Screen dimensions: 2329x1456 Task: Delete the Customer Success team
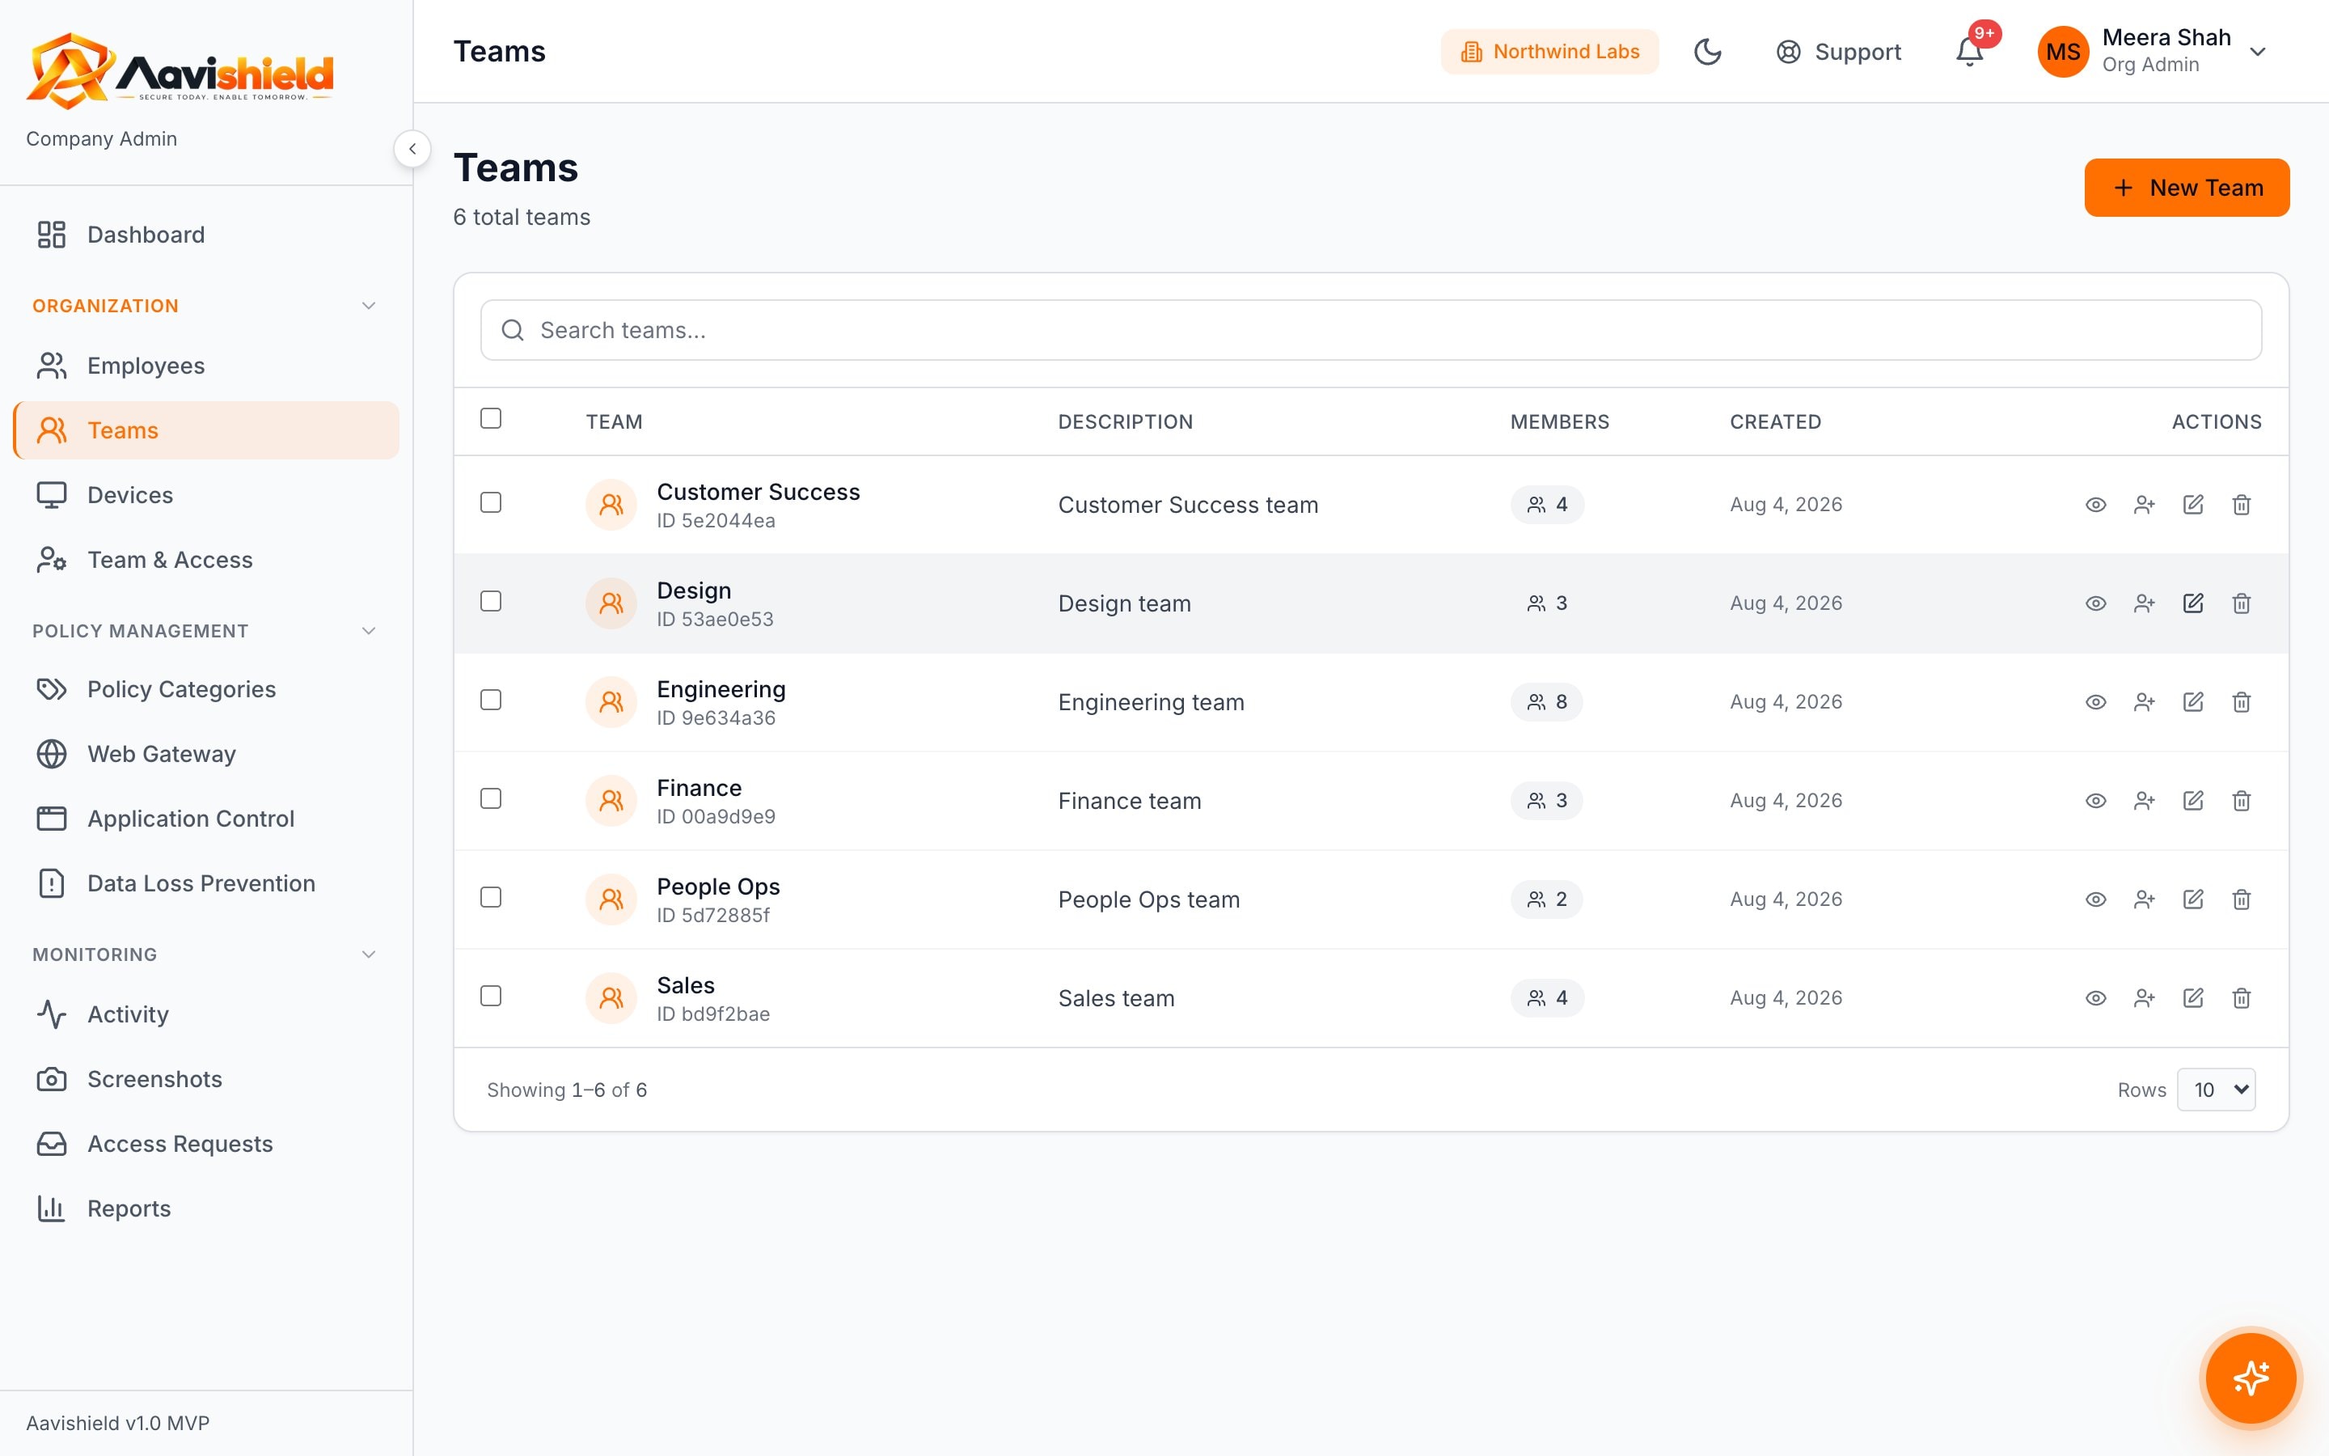2241,505
